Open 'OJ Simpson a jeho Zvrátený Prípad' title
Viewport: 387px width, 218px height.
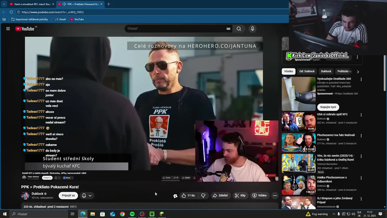(x=335, y=200)
